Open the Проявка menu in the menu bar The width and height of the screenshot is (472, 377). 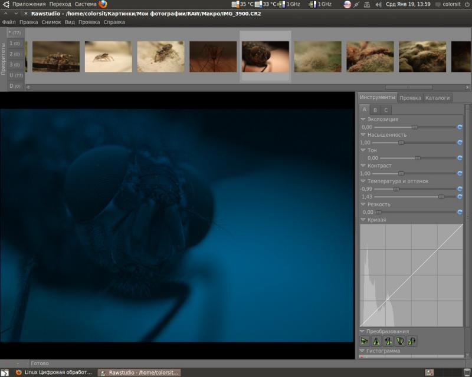tap(89, 22)
